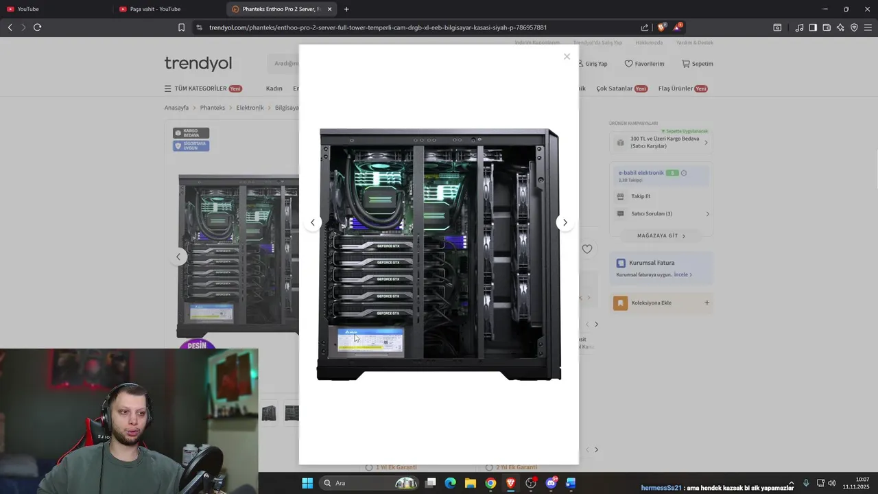
Task: Reload the Trendyol page
Action: point(37,27)
